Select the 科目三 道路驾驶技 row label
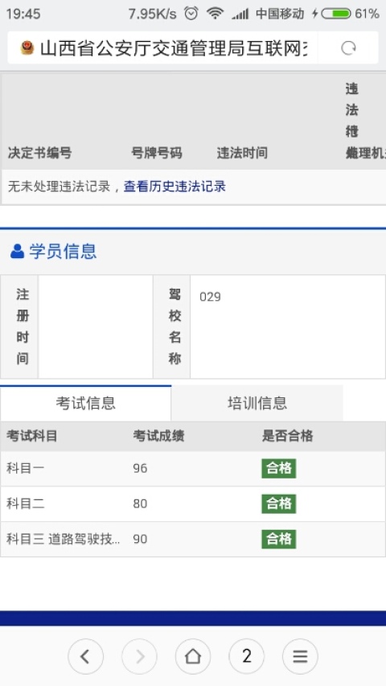The image size is (386, 686). (63, 539)
